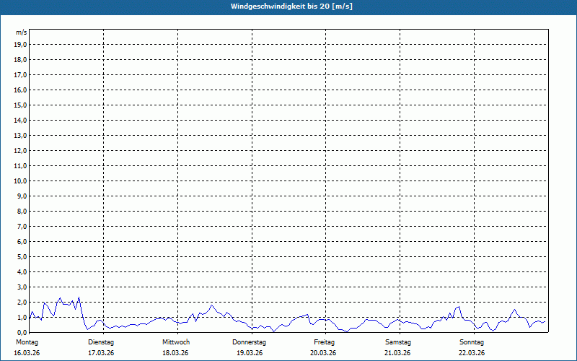Viewport: 577px width, 361px height.
Task: Click the date 19.03.26
Action: tap(250, 353)
